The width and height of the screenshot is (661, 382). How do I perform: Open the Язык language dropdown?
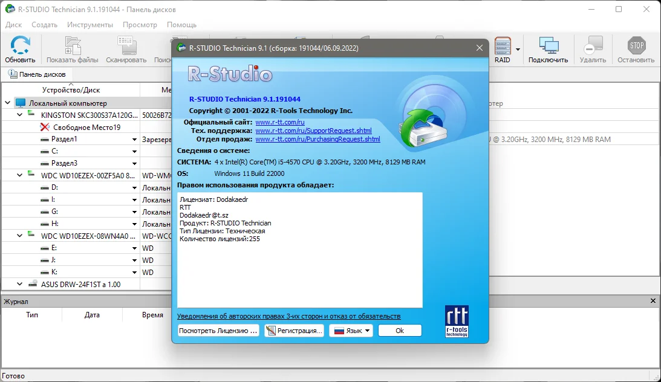tap(351, 331)
